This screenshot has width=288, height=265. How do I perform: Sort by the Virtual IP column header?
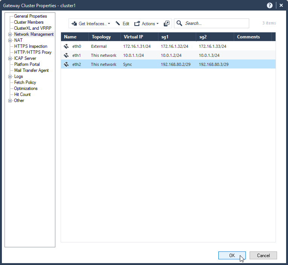tap(139, 37)
